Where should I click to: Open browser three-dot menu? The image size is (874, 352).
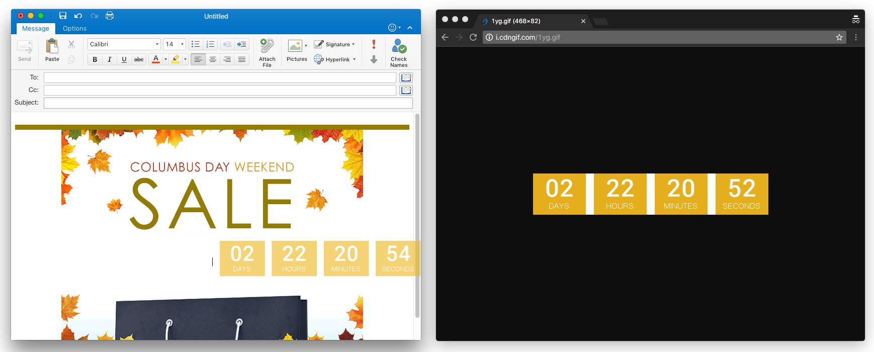tap(856, 37)
